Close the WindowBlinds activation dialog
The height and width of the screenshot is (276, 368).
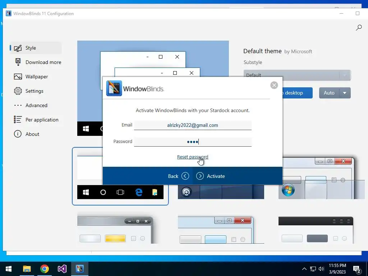274,85
